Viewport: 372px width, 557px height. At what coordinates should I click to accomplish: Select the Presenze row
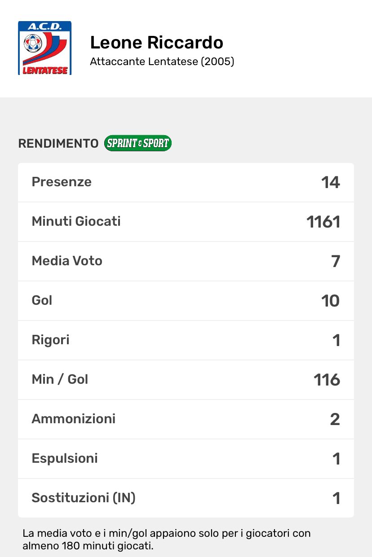186,182
